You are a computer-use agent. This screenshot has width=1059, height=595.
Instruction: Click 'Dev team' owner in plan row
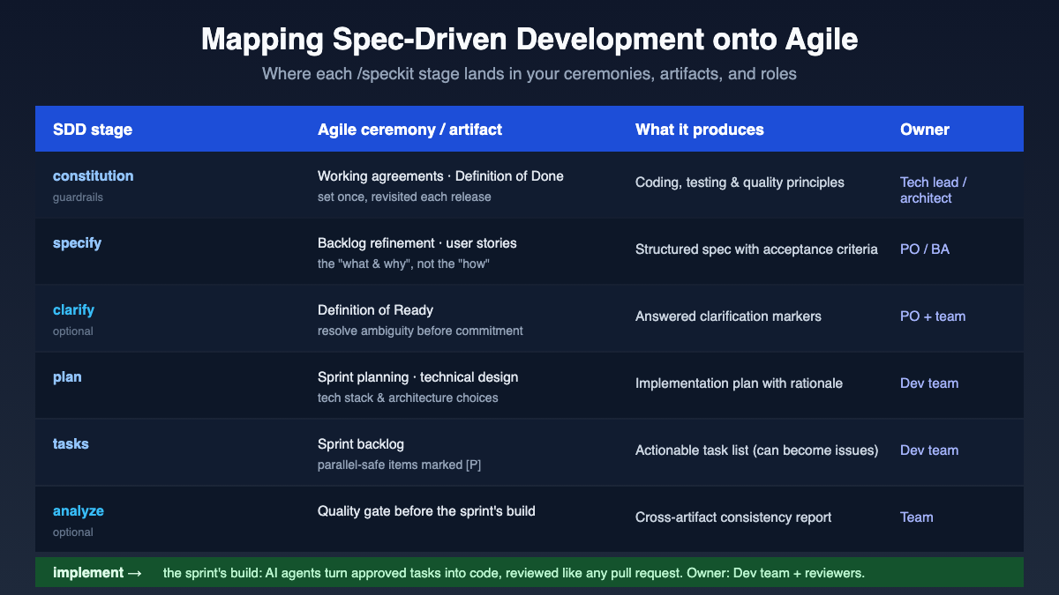[x=929, y=383]
